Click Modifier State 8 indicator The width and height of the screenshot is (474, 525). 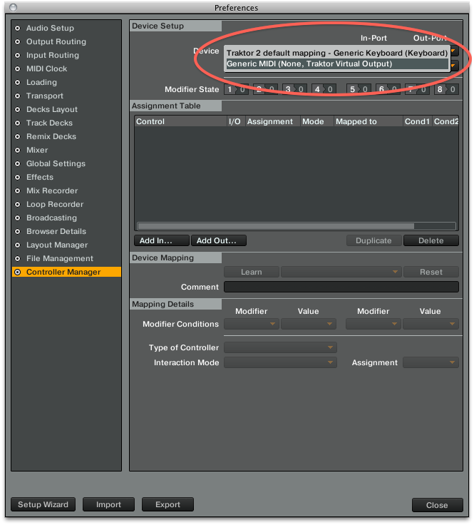[x=446, y=89]
